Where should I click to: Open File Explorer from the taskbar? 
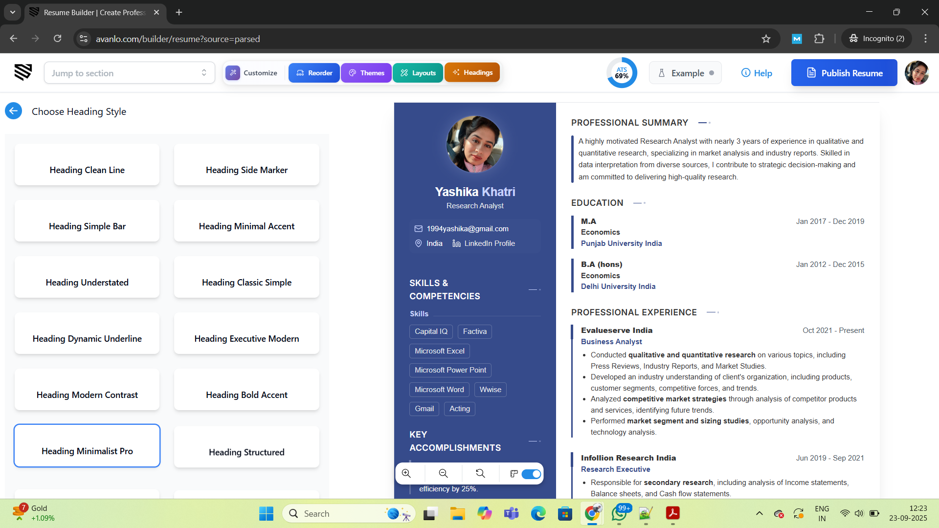pos(457,513)
